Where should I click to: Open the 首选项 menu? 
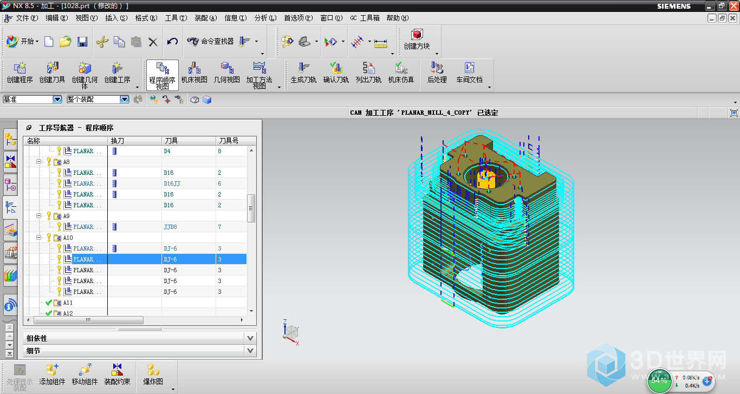coord(298,18)
